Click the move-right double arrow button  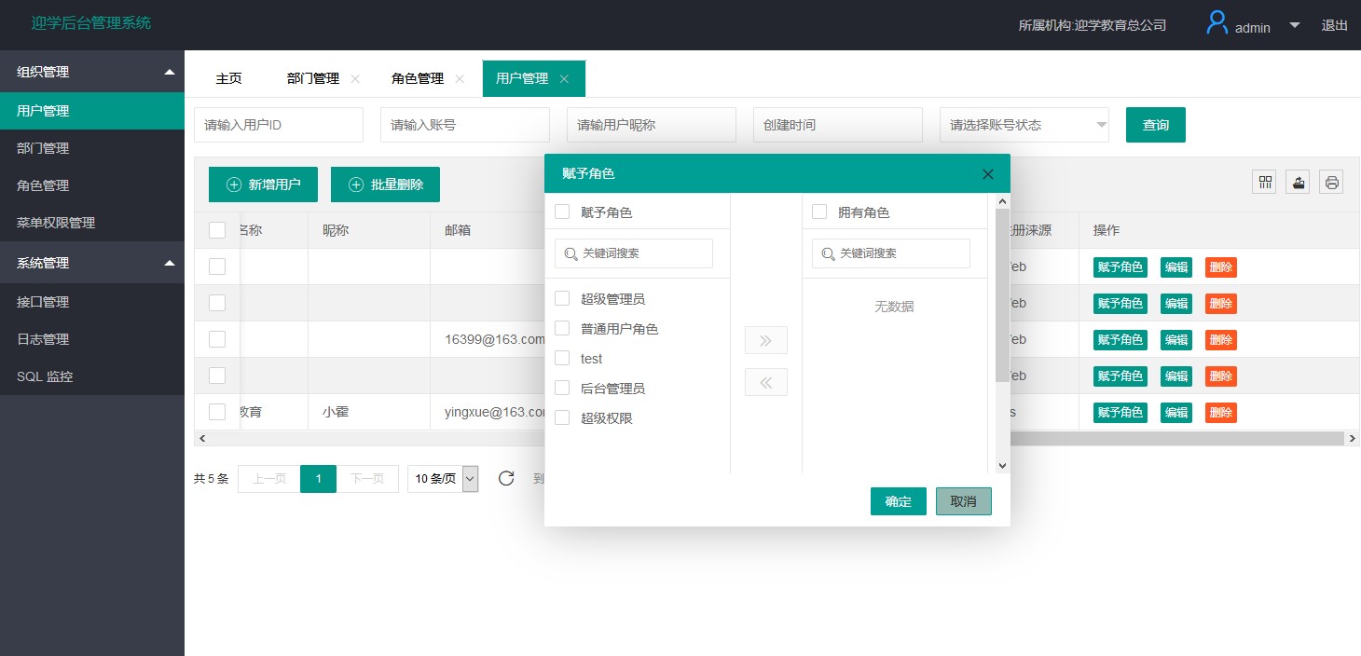pyautogui.click(x=765, y=341)
